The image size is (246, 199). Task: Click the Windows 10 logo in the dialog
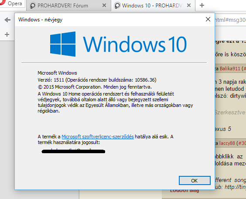coord(119,44)
